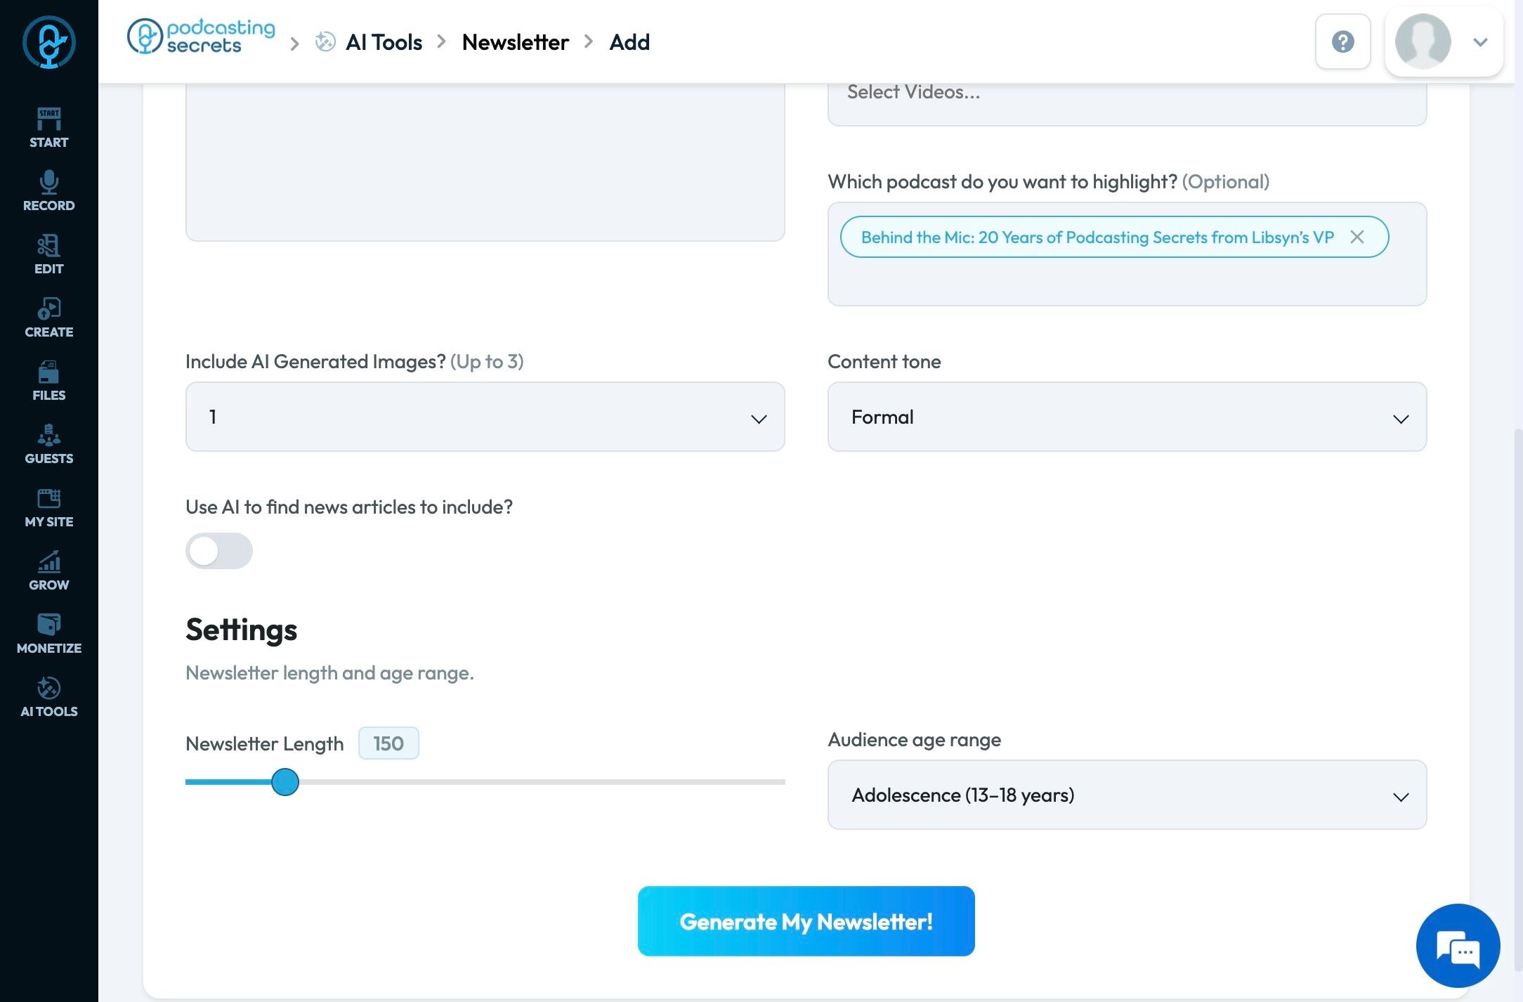1523x1002 pixels.
Task: Click the question mark help icon
Action: (x=1342, y=41)
